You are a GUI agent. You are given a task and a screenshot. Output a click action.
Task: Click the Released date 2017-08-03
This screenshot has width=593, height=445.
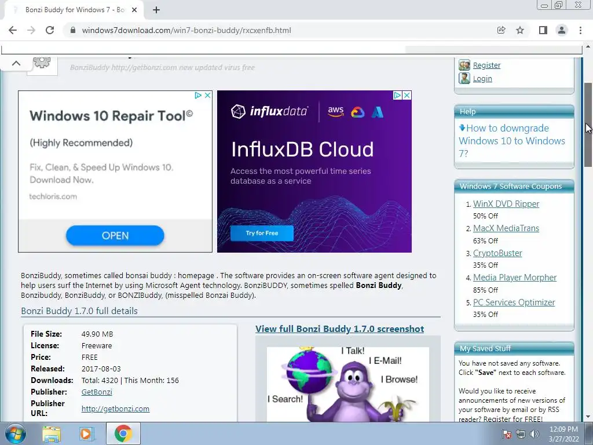coord(101,369)
